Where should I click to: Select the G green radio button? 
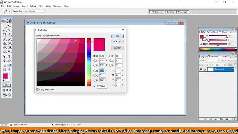pos(95,76)
